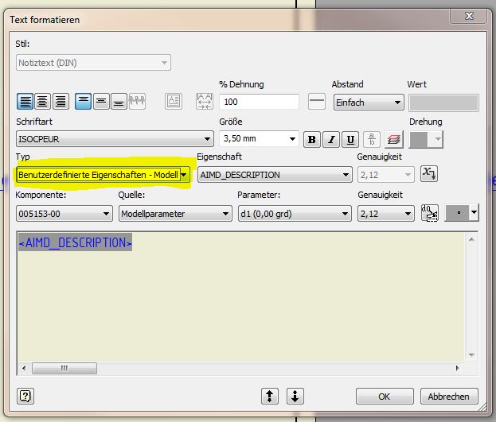Toggle bold formatting
The height and width of the screenshot is (422, 496).
(312, 140)
